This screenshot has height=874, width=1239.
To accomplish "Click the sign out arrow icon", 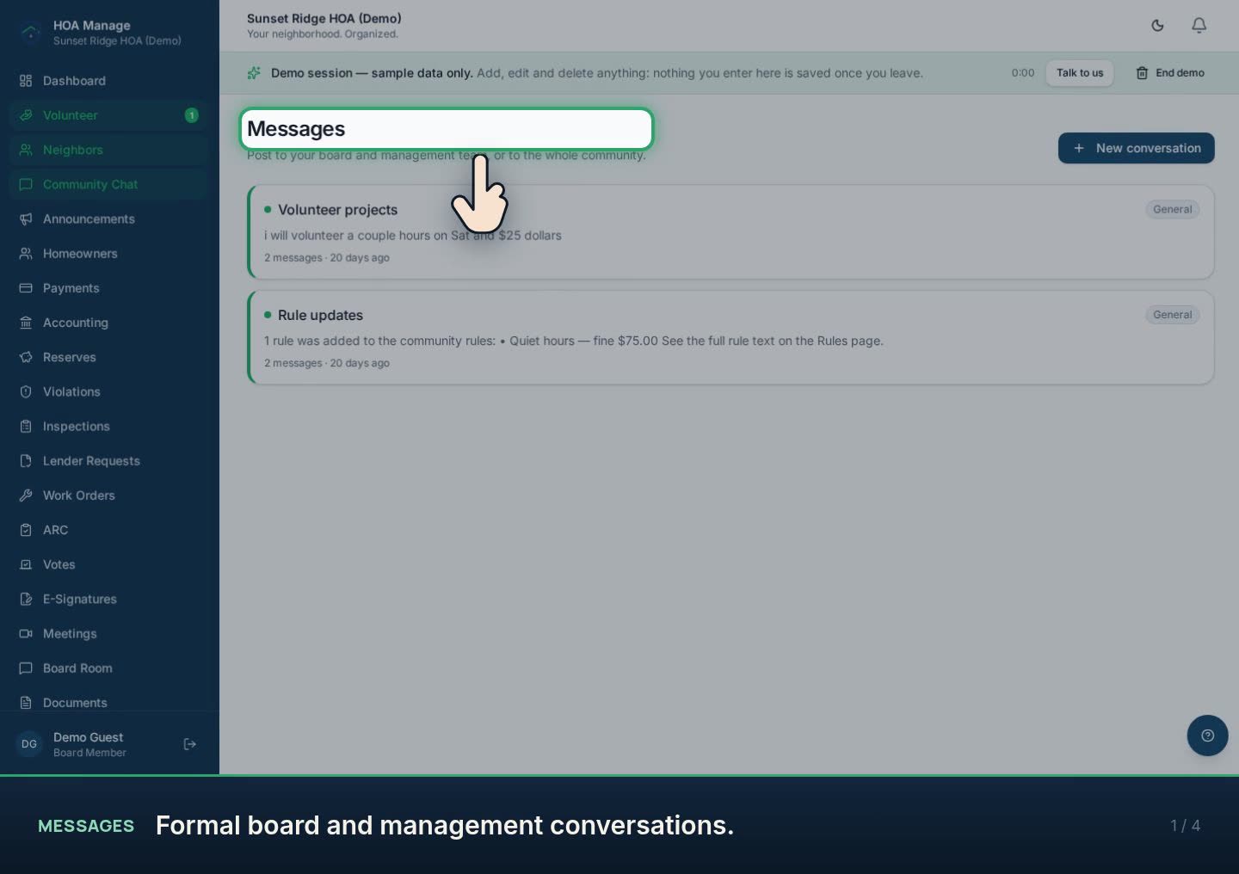I will [190, 744].
